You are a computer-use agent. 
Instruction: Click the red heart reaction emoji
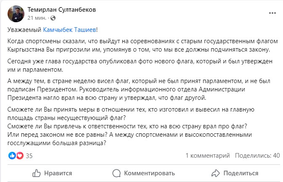[x=19, y=156]
